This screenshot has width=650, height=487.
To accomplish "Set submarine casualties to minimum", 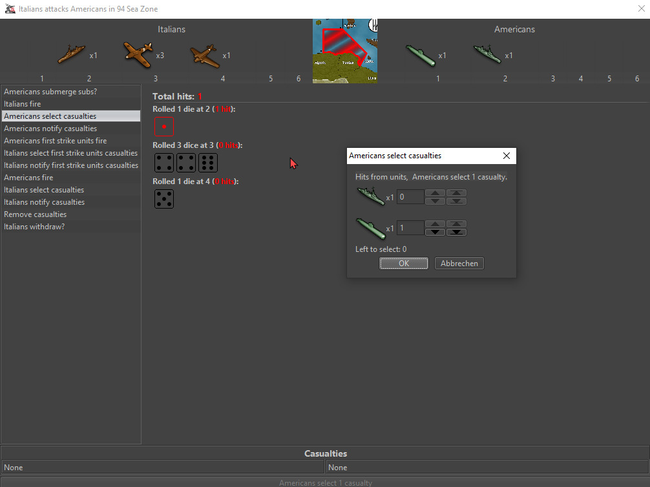I will click(x=456, y=232).
